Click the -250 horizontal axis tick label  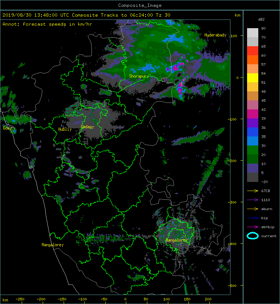pos(20,299)
